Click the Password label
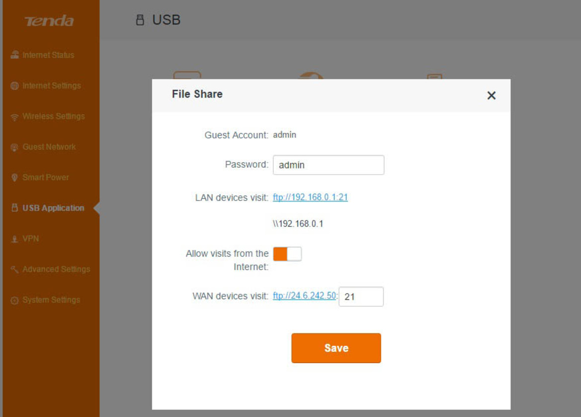This screenshot has height=417, width=581. 247,164
